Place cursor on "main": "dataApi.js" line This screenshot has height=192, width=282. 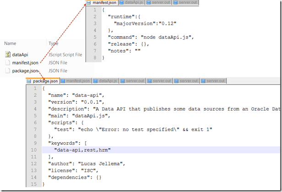pyautogui.click(x=79, y=116)
